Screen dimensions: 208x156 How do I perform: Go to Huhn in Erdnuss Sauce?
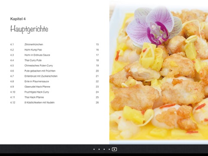(37, 55)
